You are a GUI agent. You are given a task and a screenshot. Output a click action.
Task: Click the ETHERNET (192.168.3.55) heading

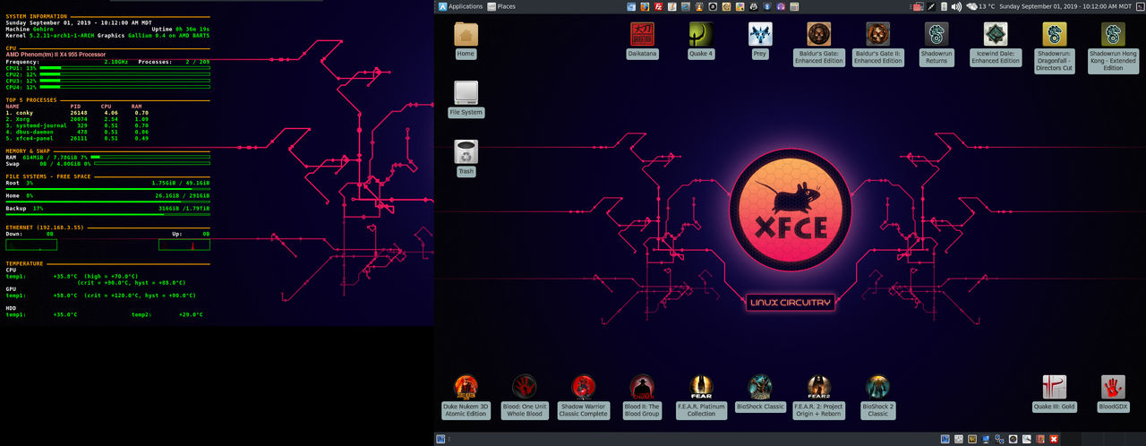point(45,227)
